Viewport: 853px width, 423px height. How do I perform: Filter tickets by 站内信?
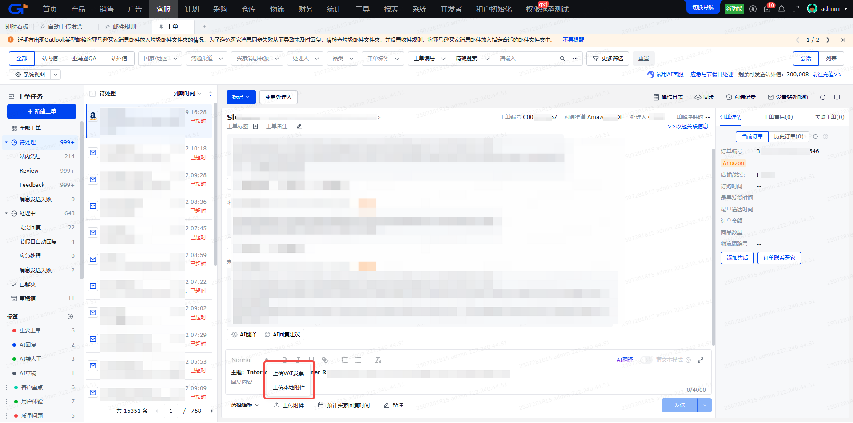[50, 59]
